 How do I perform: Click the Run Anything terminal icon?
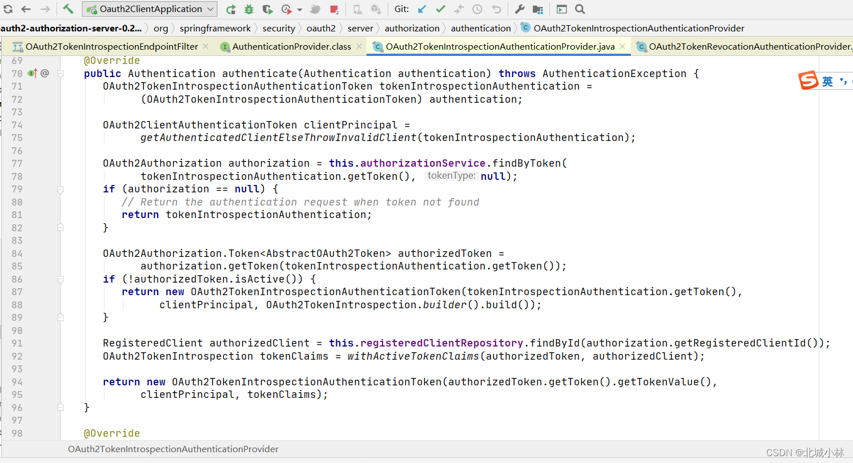(562, 9)
